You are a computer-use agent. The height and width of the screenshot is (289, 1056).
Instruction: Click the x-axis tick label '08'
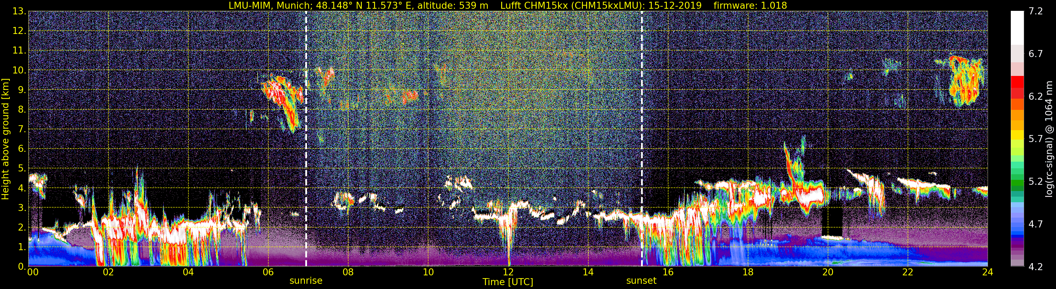pos(348,272)
